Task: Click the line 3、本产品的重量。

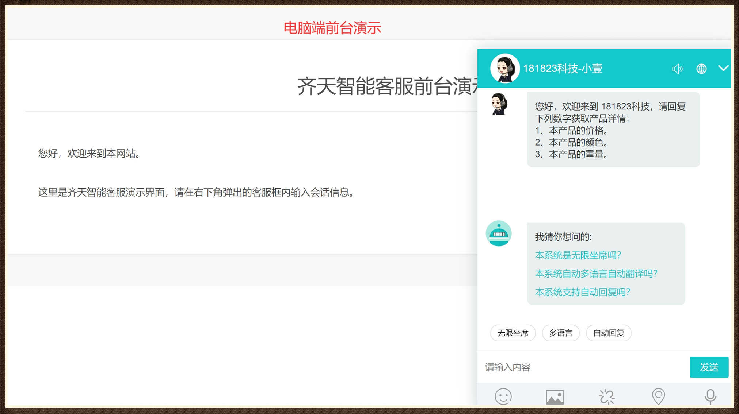Action: (572, 155)
